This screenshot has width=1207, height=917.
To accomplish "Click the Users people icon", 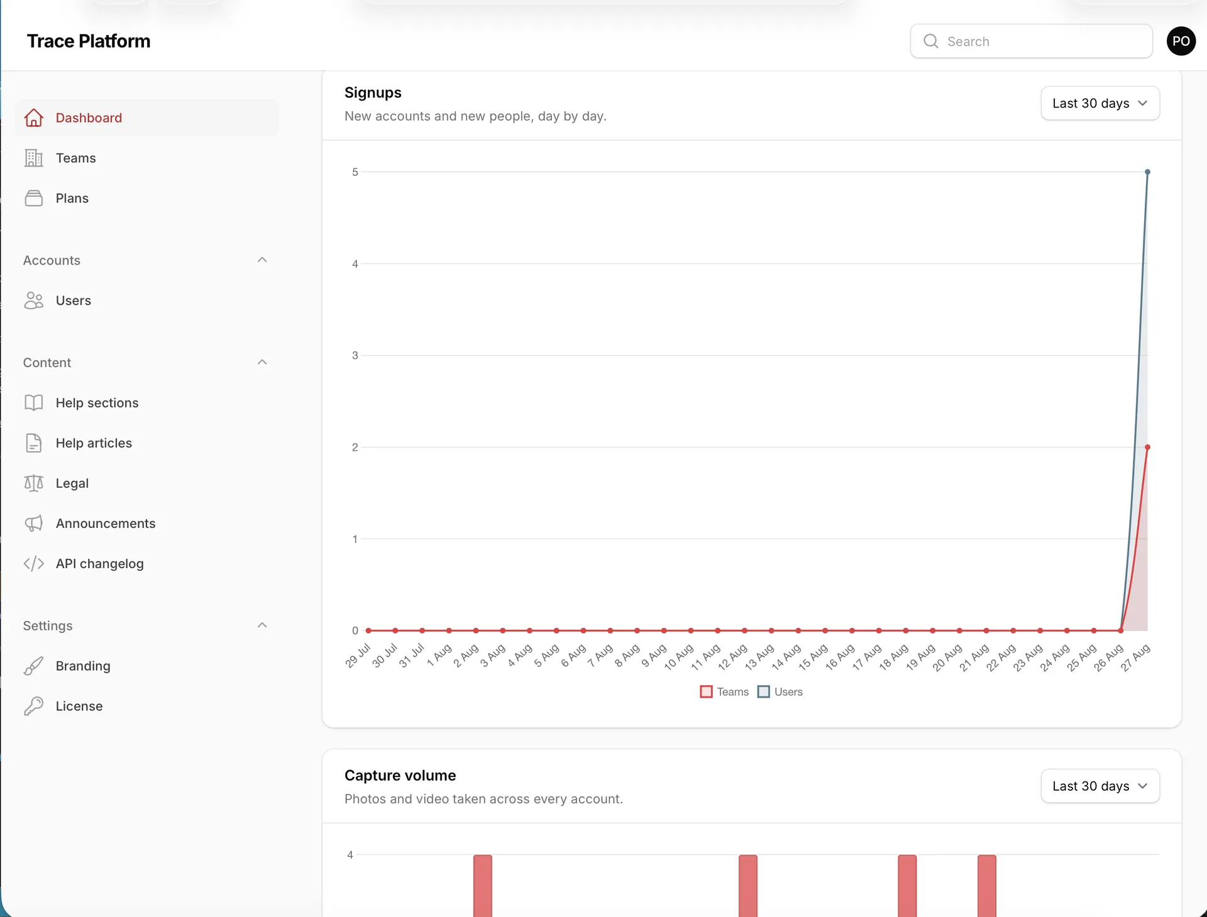I will (x=34, y=300).
